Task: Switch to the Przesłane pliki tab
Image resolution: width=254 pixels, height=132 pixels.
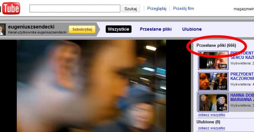Action: tap(156, 29)
